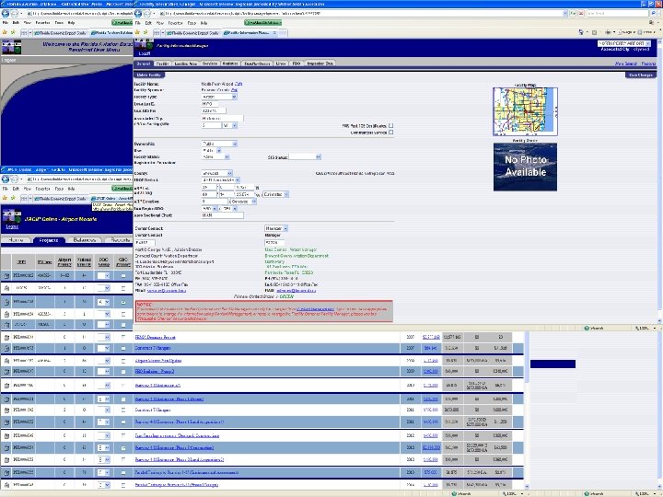663x497 pixels.
Task: Open Tools menu in JACIP Online window
Action: [59, 189]
